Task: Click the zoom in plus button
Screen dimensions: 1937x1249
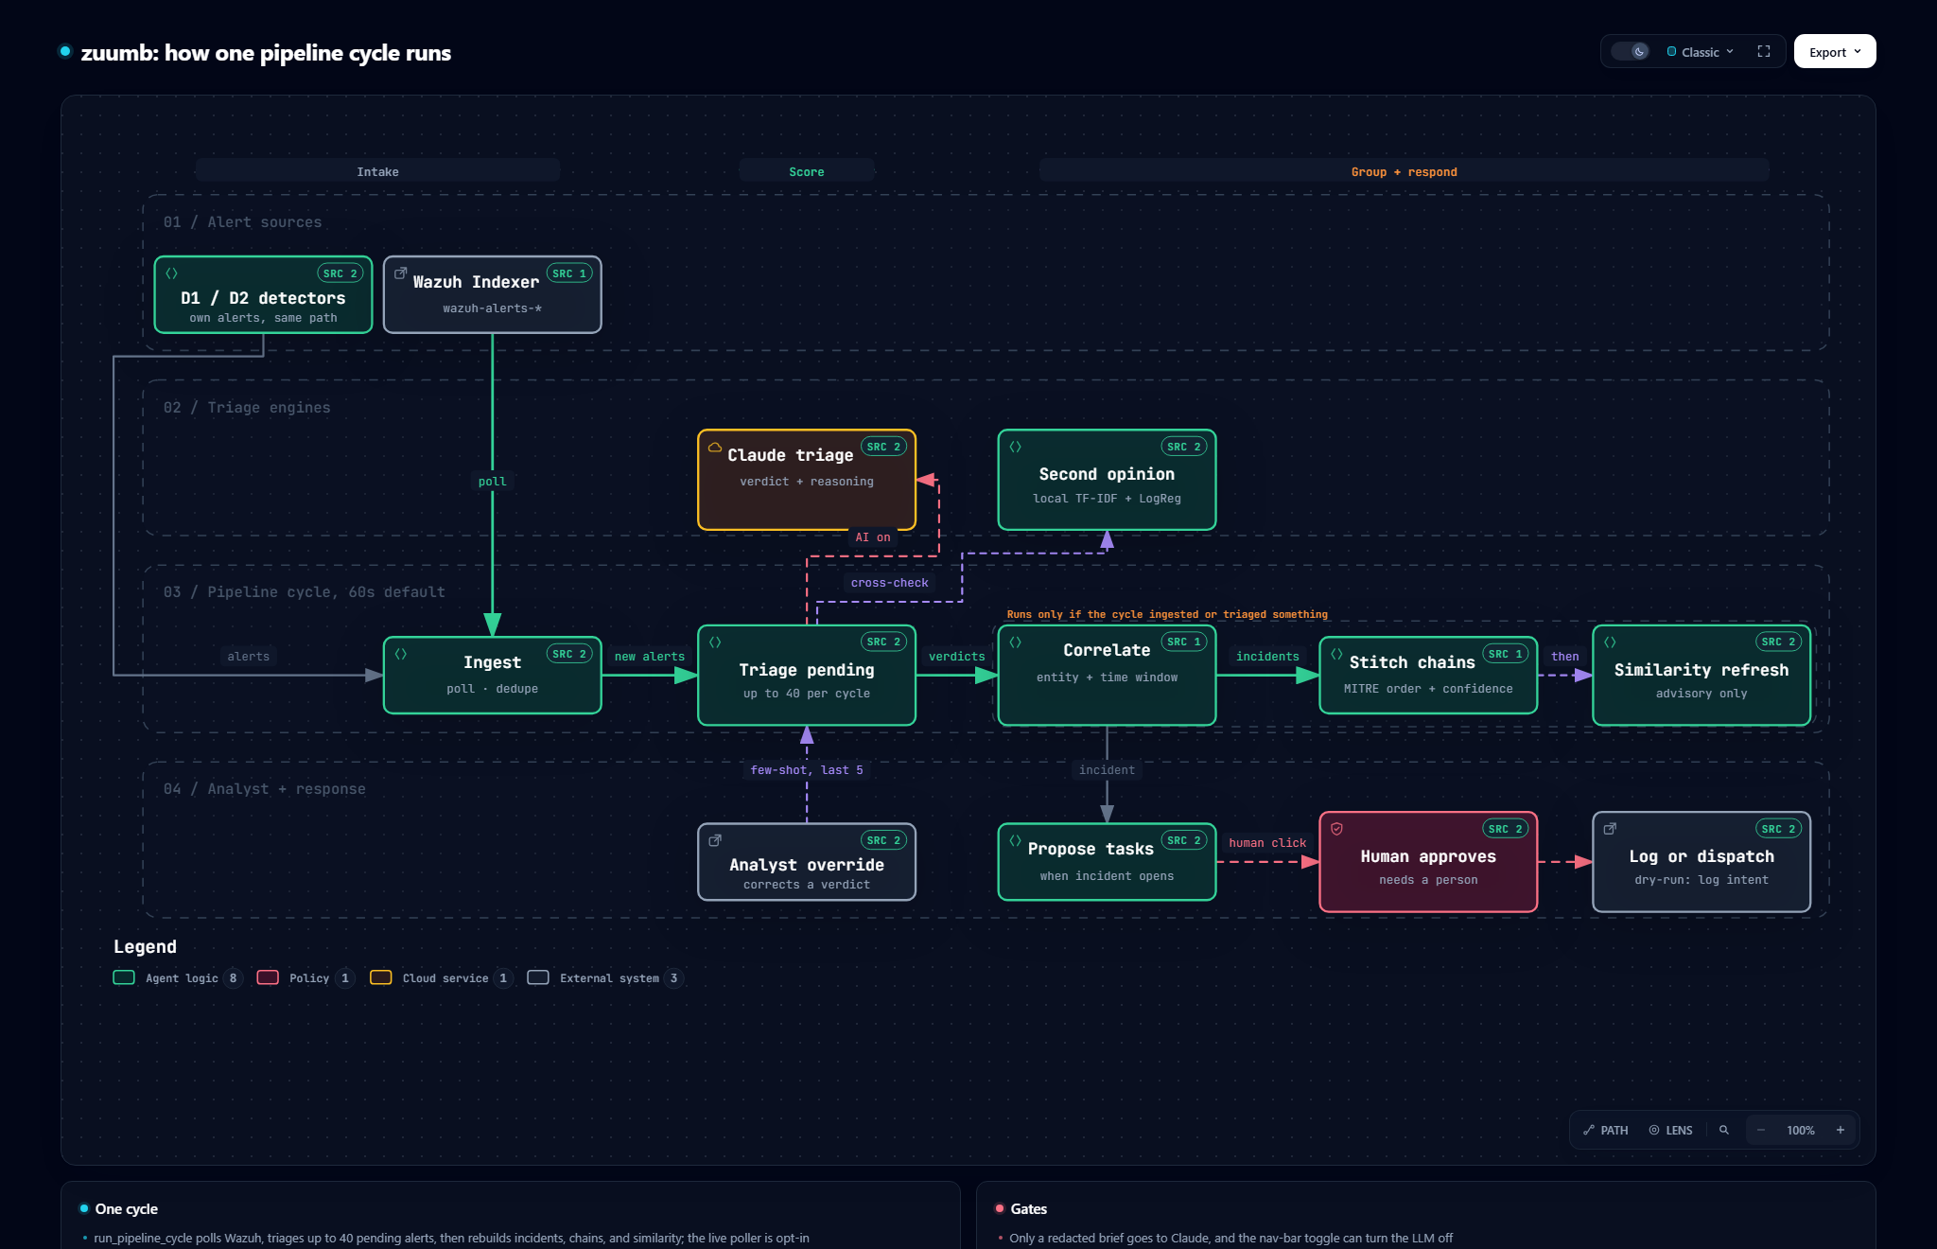Action: point(1841,1130)
